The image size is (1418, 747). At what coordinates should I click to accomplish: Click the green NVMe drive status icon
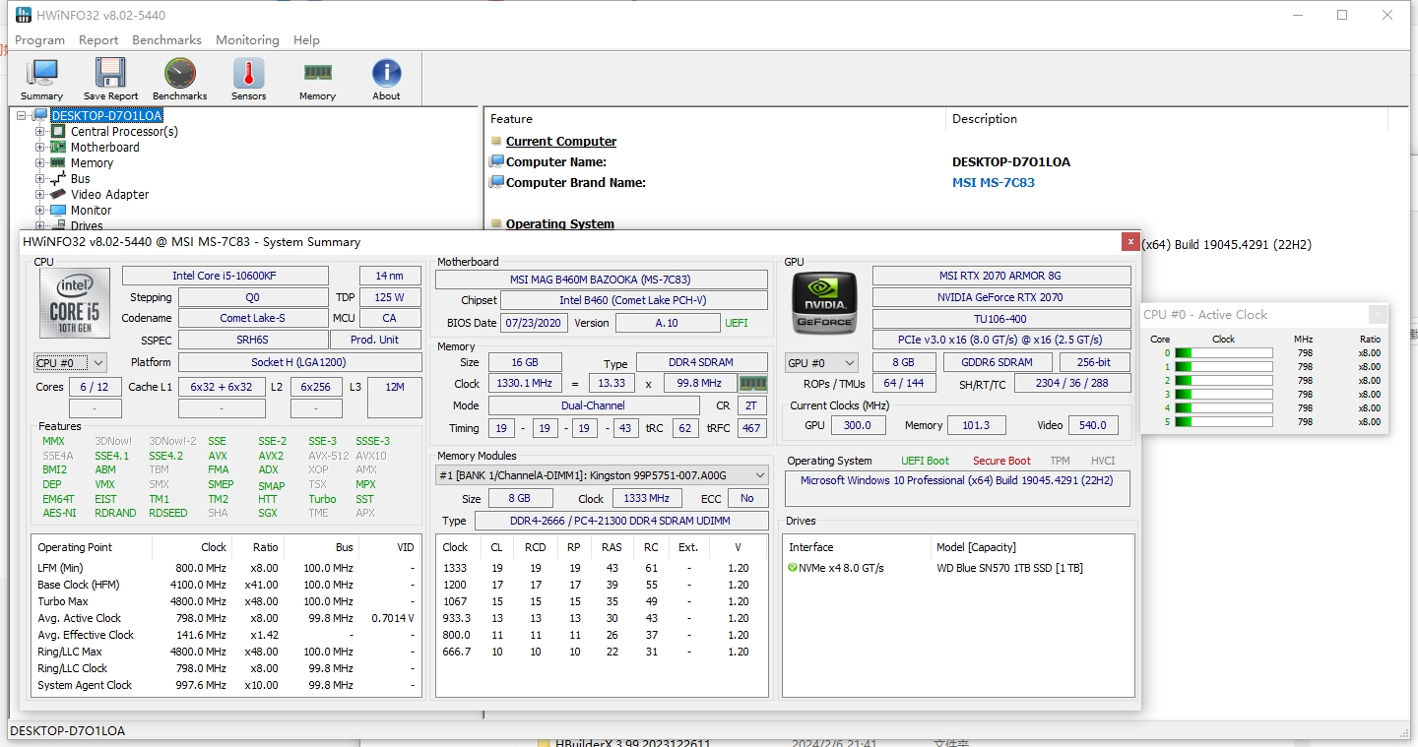pyautogui.click(x=793, y=568)
